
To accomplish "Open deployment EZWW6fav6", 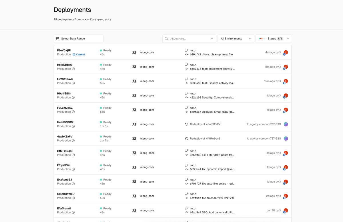I will click(65, 79).
